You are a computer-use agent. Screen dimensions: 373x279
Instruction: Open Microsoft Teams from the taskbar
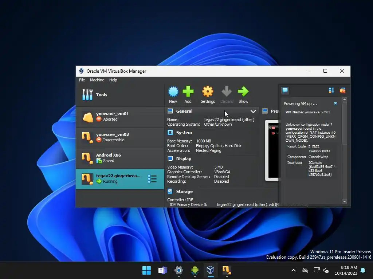(x=163, y=270)
